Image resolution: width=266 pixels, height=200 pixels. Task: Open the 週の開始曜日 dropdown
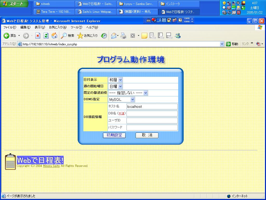point(115,86)
